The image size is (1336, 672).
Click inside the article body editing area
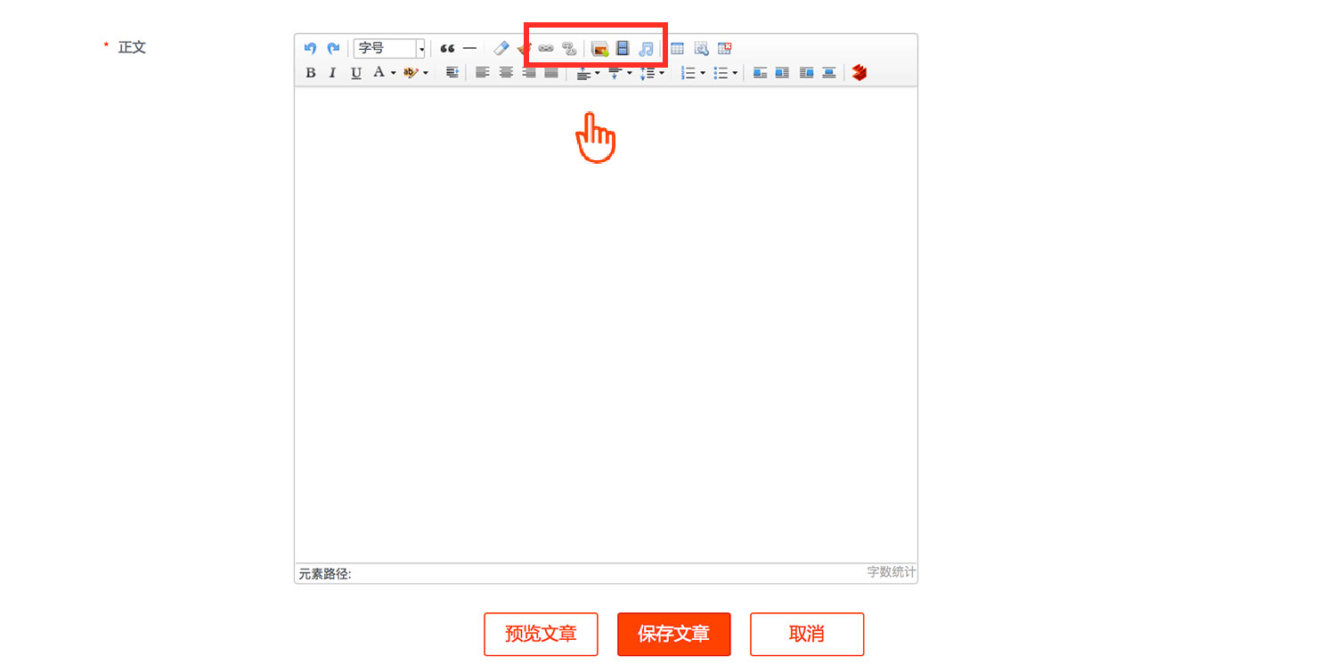606,325
